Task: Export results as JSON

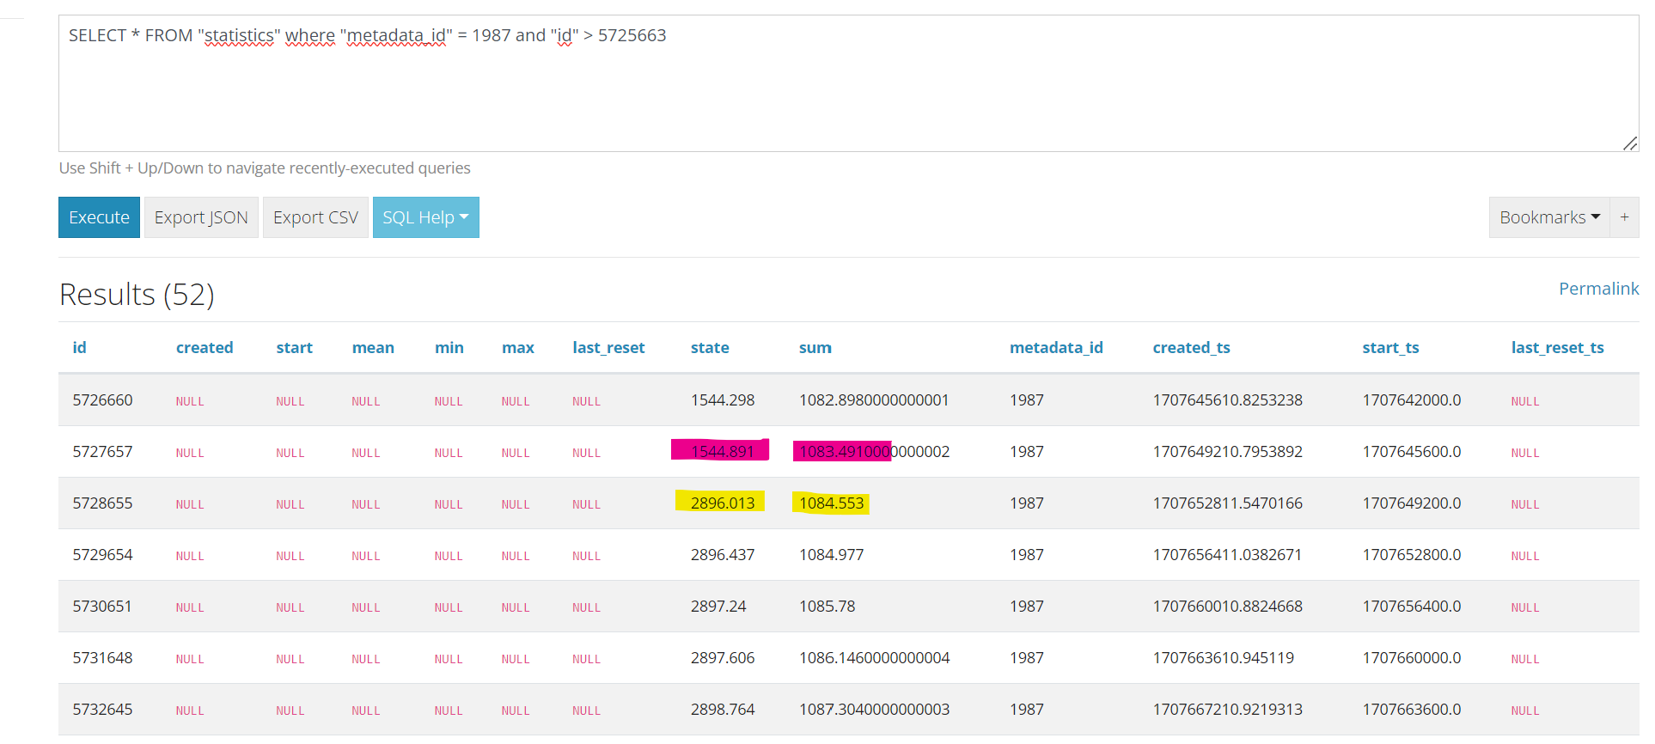Action: 201,217
